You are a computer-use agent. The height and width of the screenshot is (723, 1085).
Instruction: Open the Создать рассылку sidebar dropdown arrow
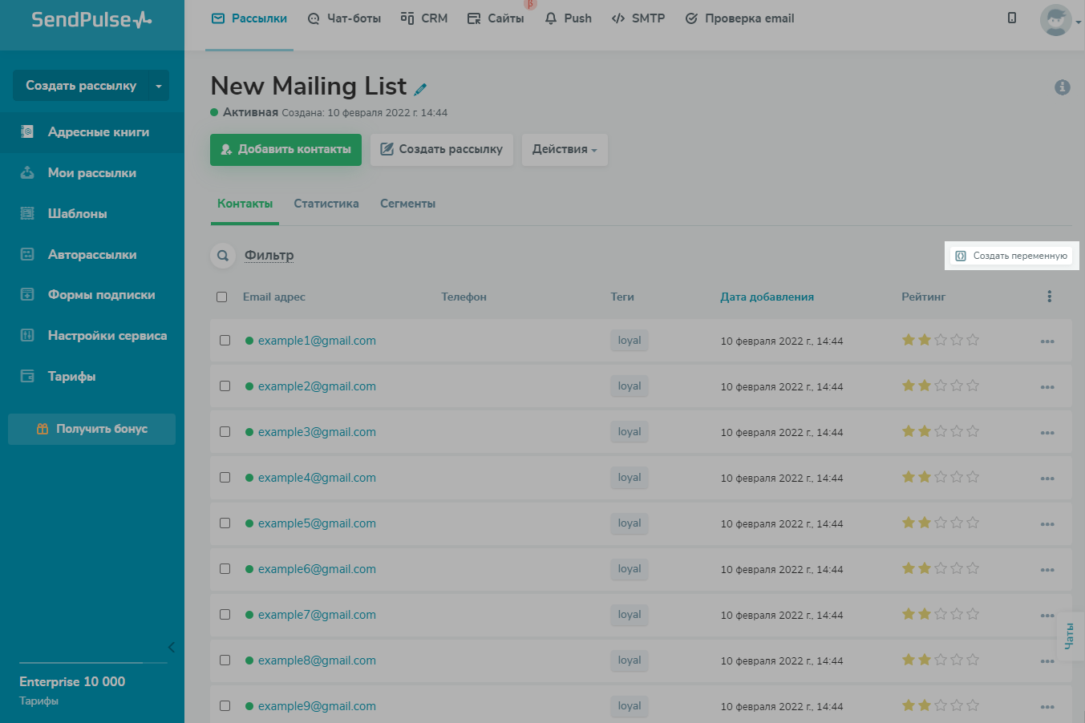[158, 86]
